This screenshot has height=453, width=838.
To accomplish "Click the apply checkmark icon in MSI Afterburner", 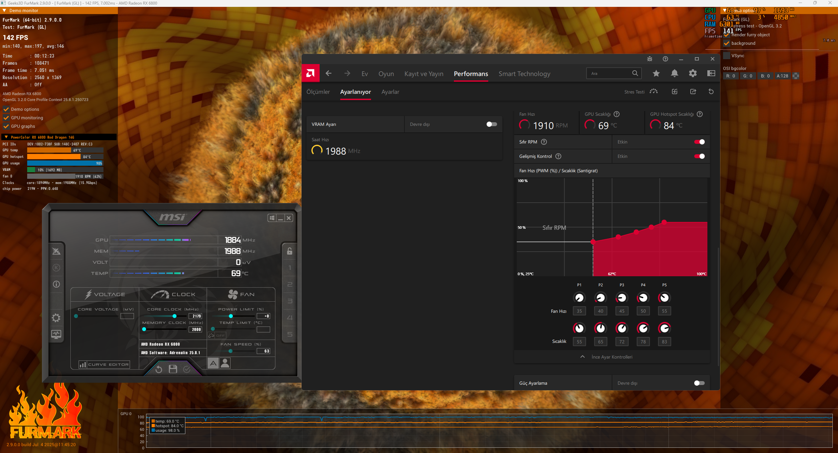I will tap(187, 369).
